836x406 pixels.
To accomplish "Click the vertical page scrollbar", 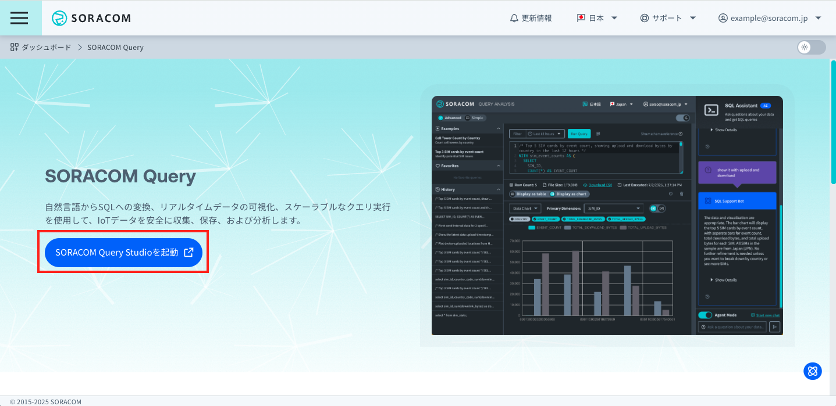I will [833, 122].
